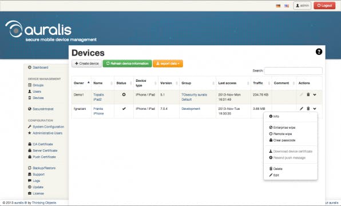Select Download device certificate menu item

[x=290, y=152]
